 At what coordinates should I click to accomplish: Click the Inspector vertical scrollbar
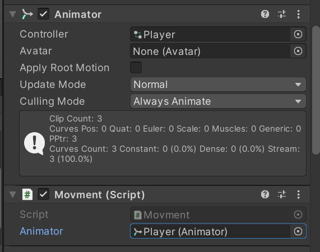click(x=316, y=90)
